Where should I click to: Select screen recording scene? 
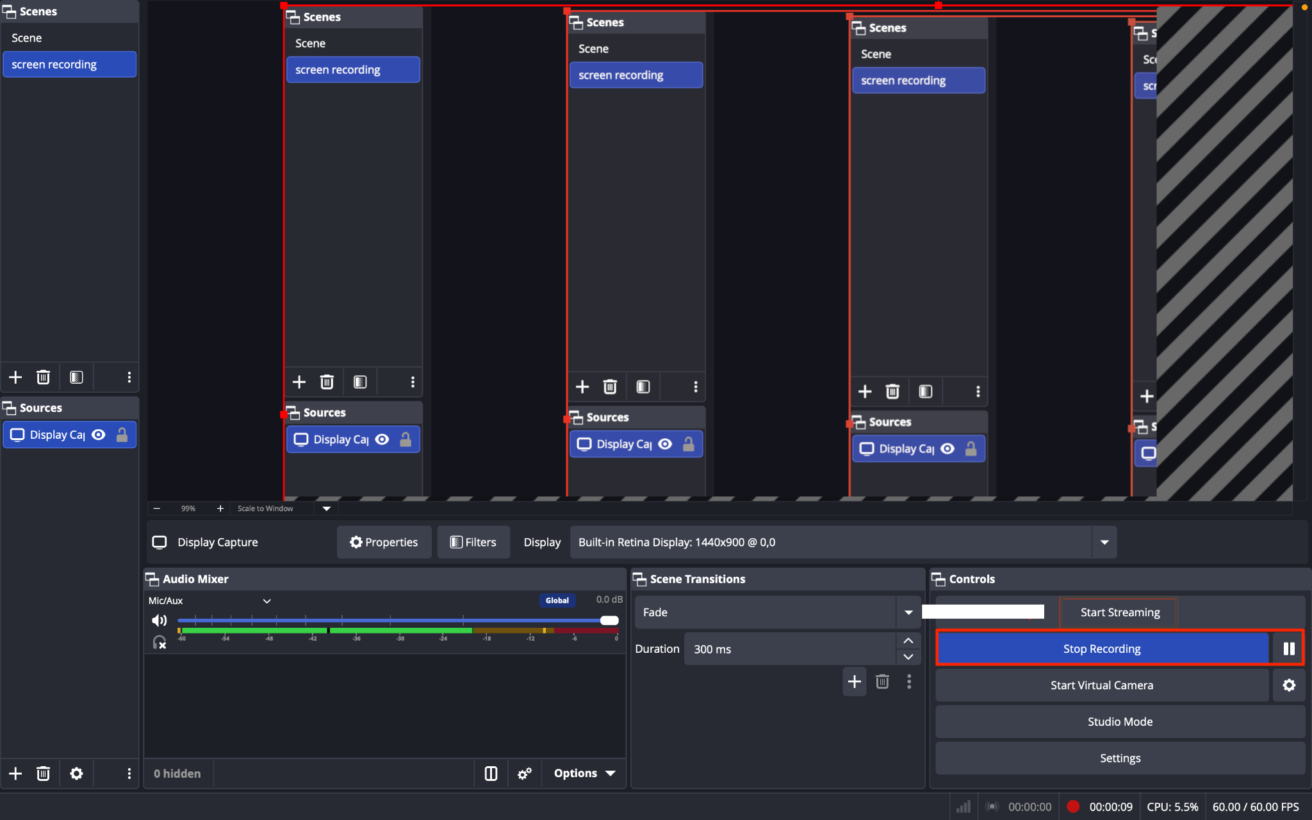click(69, 65)
